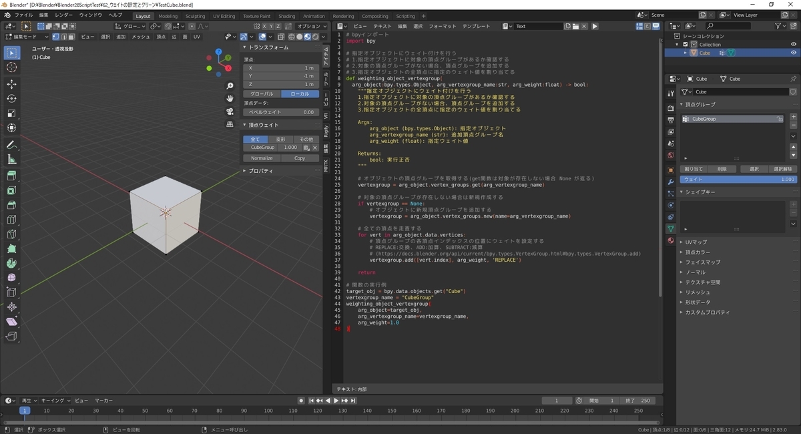Open the Modifier wrench properties tab
This screenshot has width=801, height=434.
[671, 182]
